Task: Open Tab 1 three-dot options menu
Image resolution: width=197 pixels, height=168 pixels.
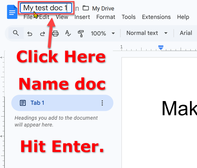Action: click(x=102, y=103)
